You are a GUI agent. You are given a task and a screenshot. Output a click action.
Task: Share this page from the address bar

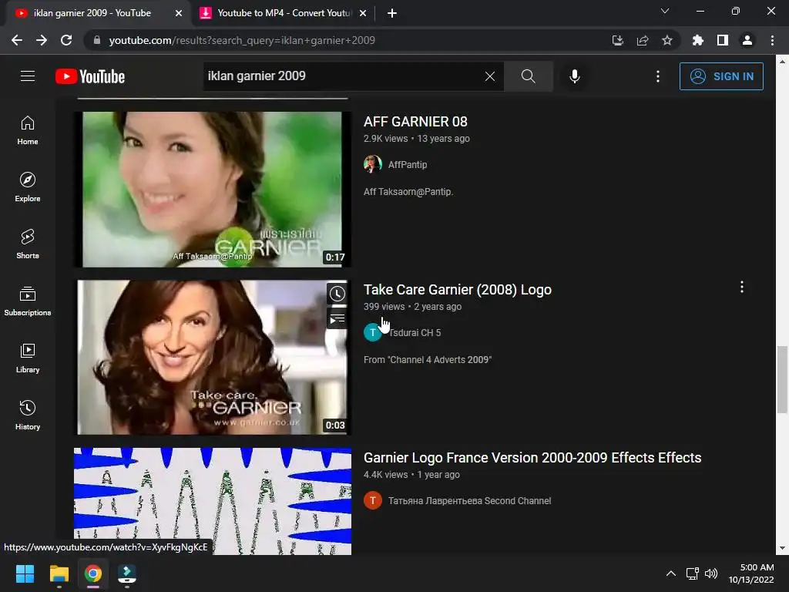point(642,40)
